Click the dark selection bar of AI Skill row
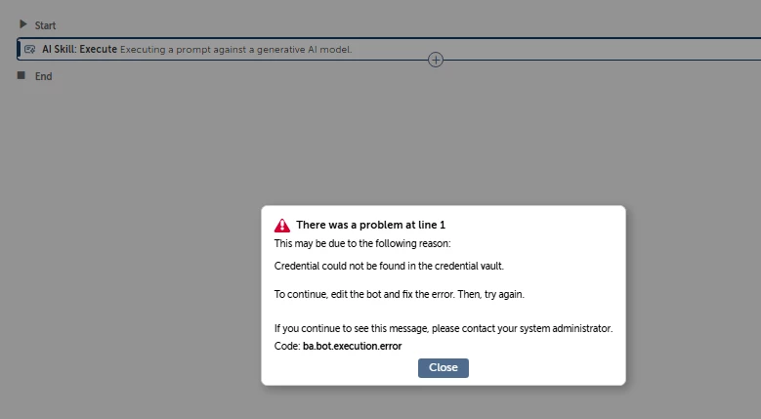Viewport: 761px width, 419px height. pos(19,49)
